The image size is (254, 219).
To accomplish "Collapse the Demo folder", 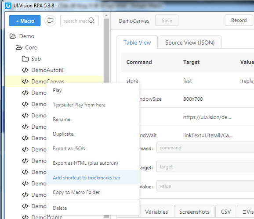I will coord(13,36).
